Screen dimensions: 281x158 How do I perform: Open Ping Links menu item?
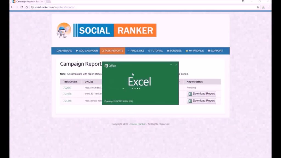(x=136, y=51)
